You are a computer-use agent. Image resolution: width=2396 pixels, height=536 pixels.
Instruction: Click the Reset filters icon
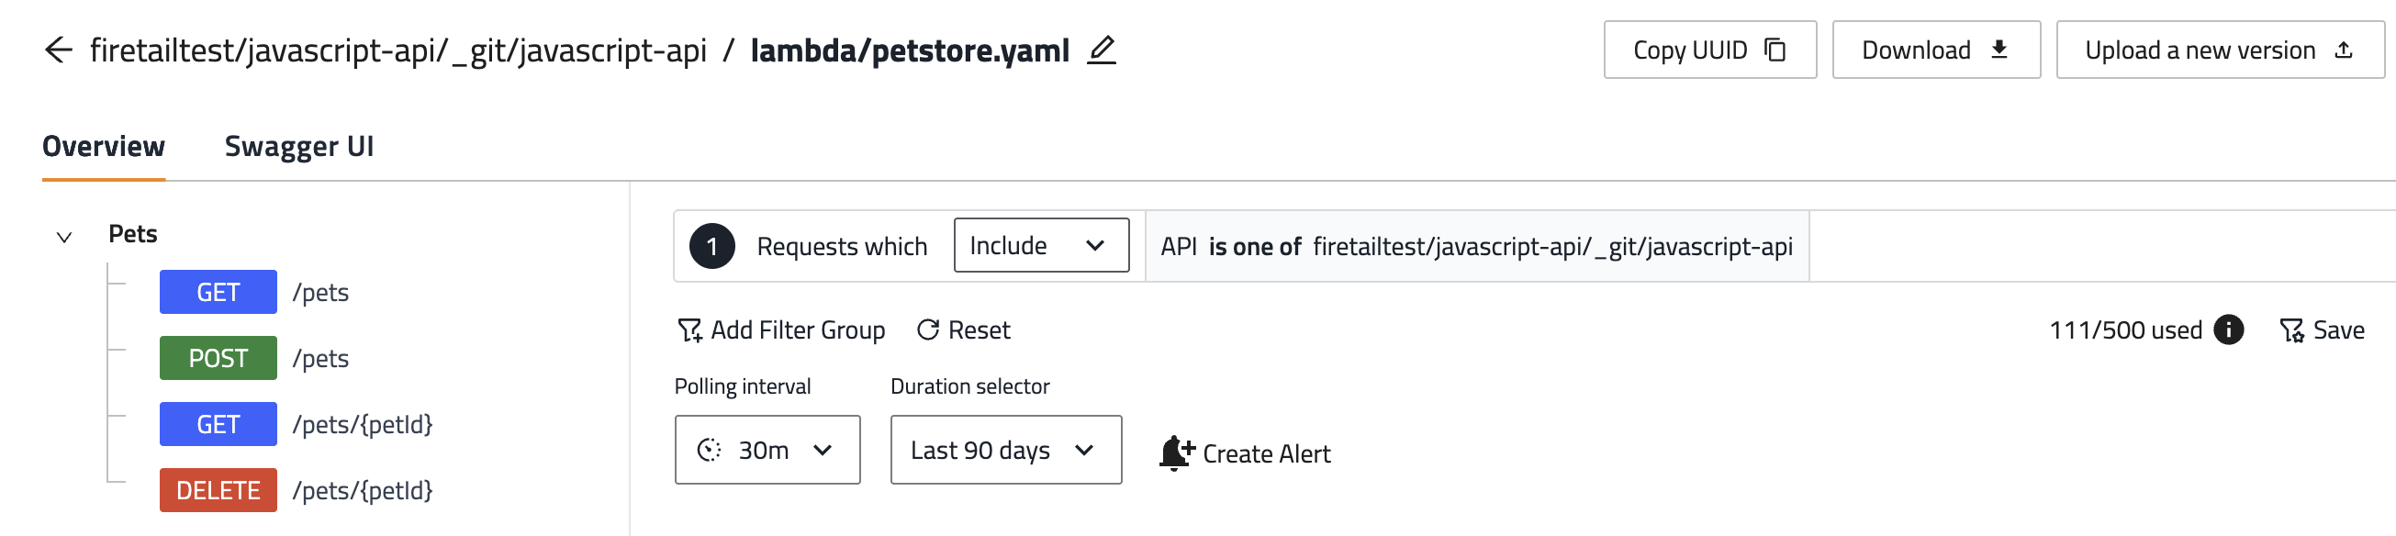tap(927, 330)
